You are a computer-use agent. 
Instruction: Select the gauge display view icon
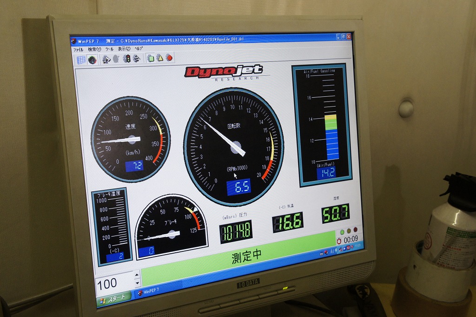point(93,60)
